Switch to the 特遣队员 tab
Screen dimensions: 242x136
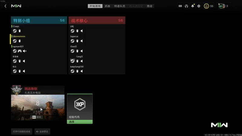click(x=119, y=6)
